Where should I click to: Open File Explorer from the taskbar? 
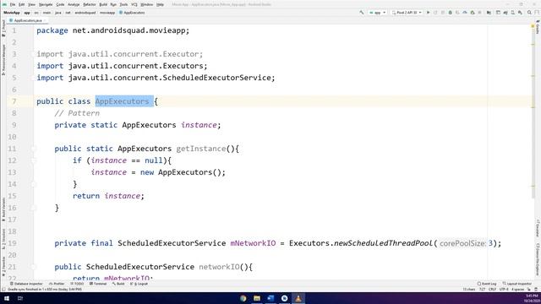(x=257, y=298)
